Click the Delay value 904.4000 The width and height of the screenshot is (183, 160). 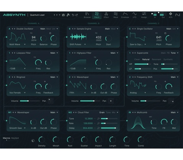pyautogui.click(x=88, y=128)
